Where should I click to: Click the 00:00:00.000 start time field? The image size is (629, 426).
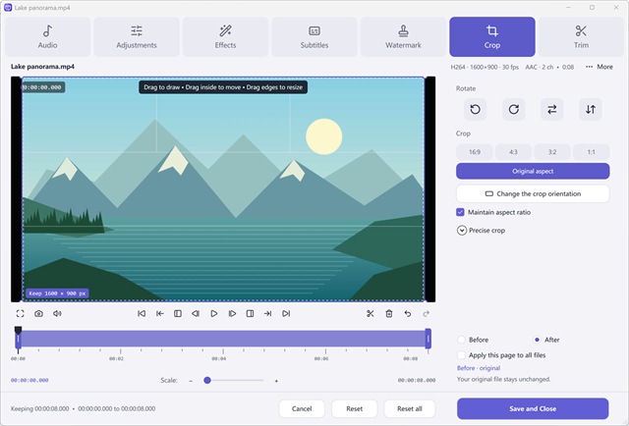[29, 380]
